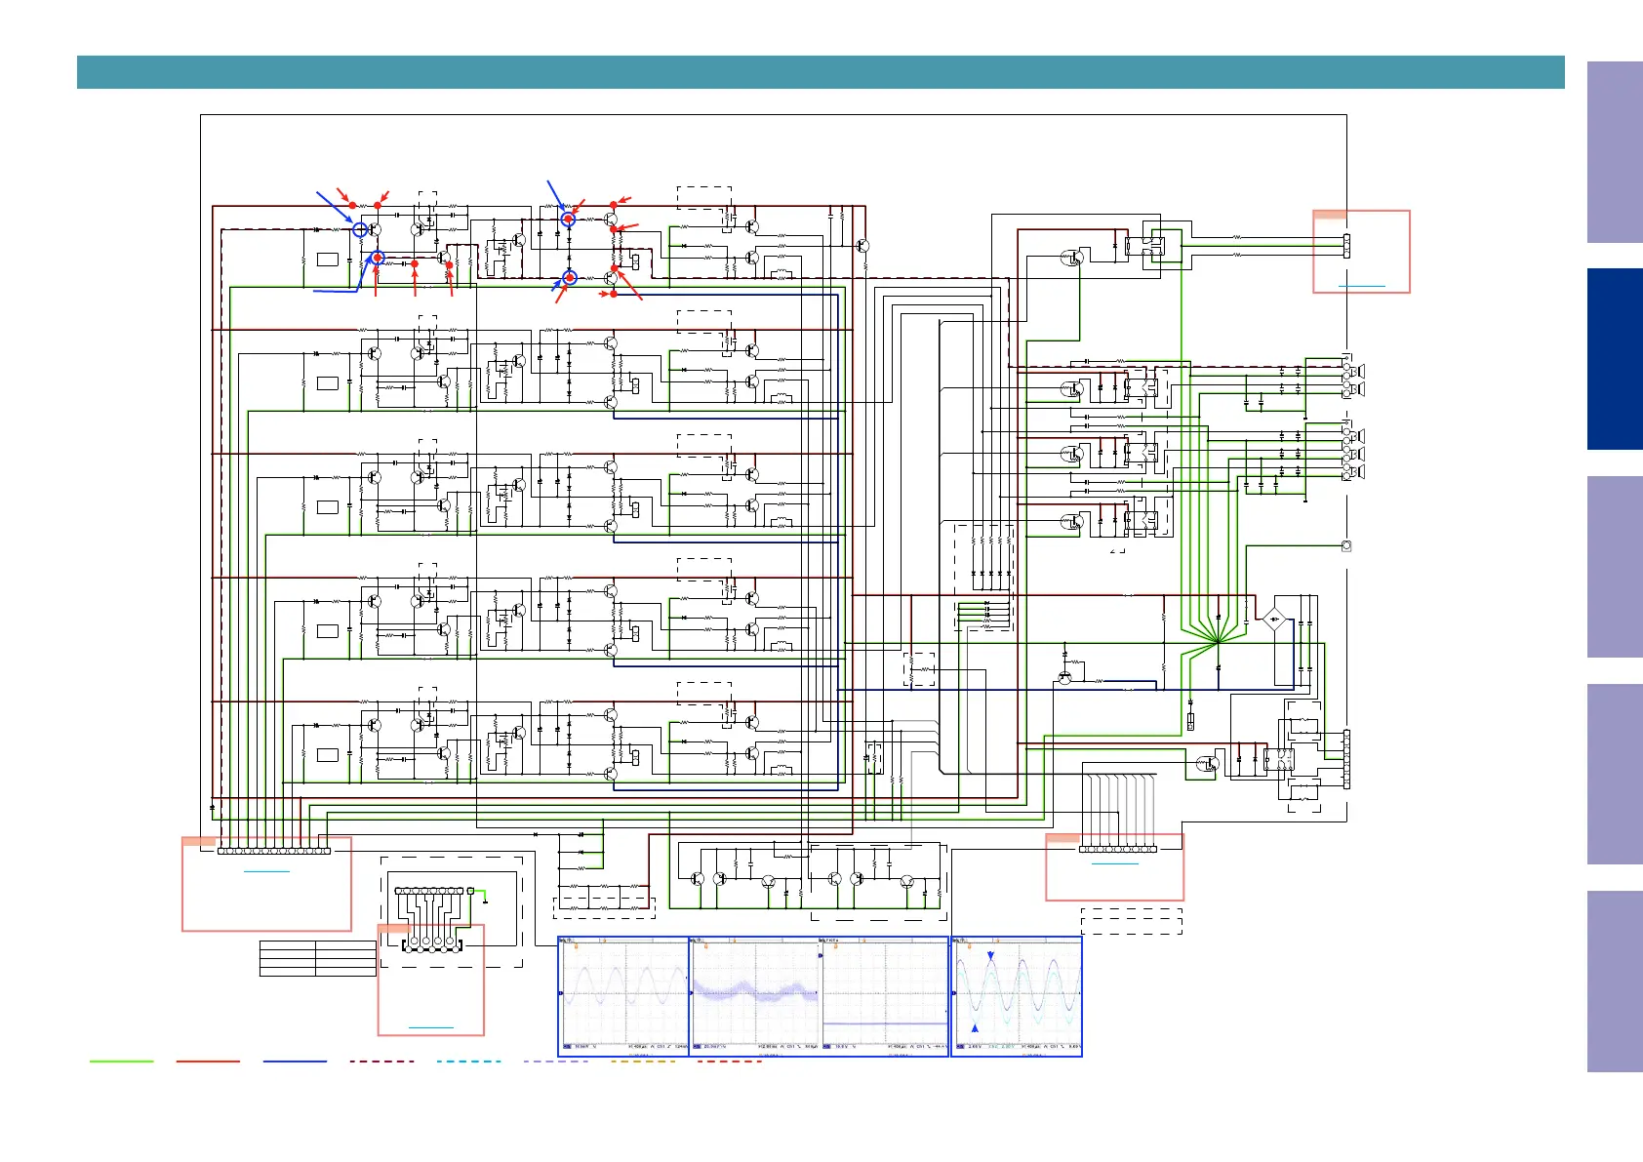Click the single round jack symbol below the speakers

1346,546
